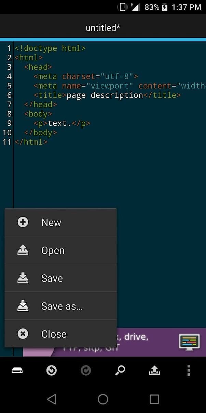Tap the monitor icon in the ad banner
This screenshot has height=413, width=206.
point(189,341)
